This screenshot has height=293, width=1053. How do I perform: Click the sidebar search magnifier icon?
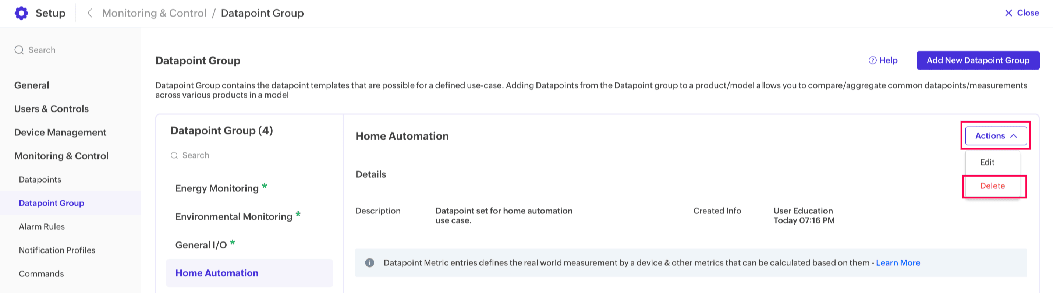coord(19,50)
